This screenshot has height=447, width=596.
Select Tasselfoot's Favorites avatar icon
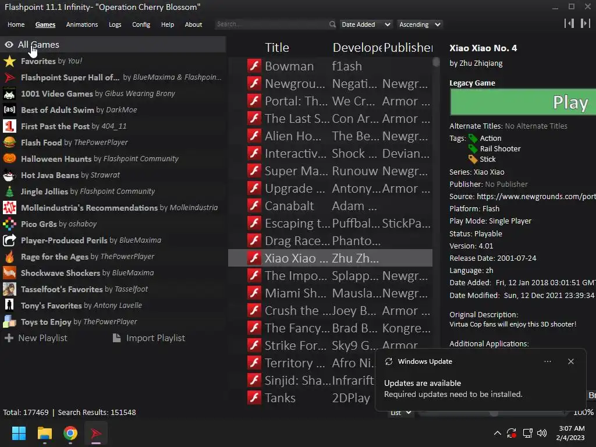(9, 289)
